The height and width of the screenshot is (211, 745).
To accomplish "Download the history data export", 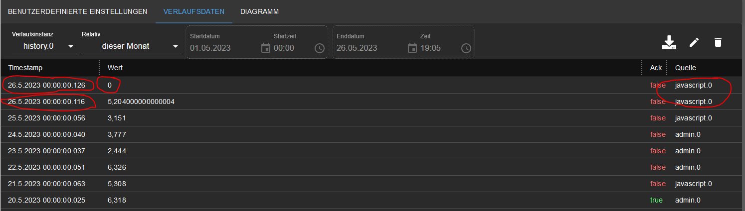I will 669,42.
